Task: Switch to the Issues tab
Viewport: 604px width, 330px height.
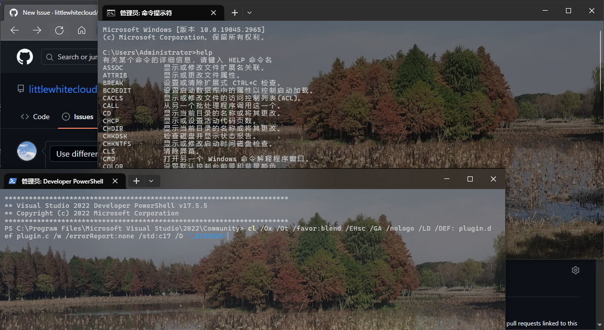Action: pos(78,117)
